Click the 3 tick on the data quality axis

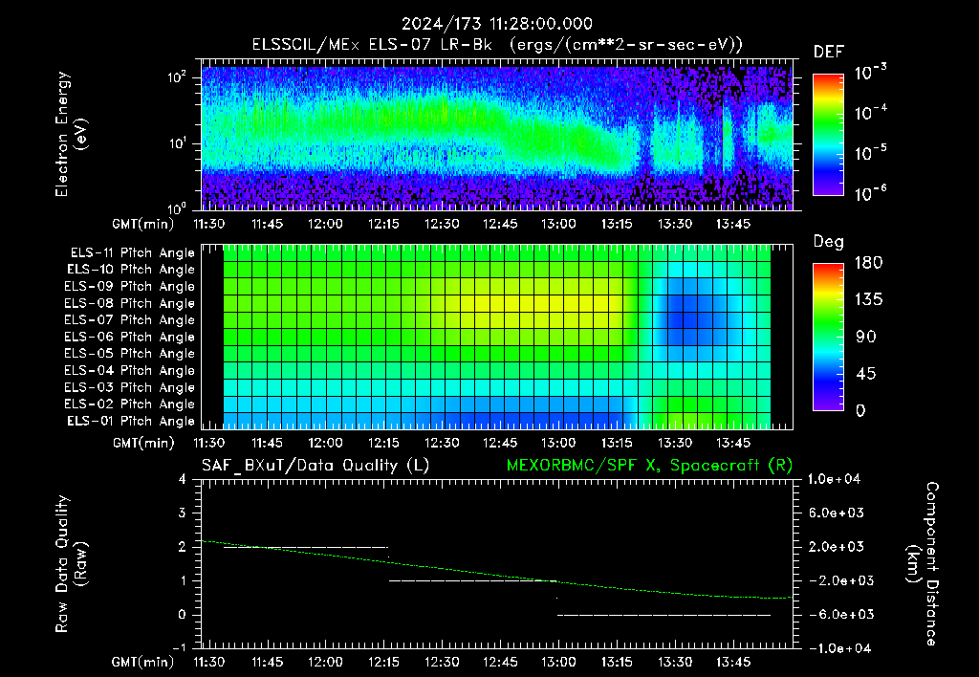183,513
